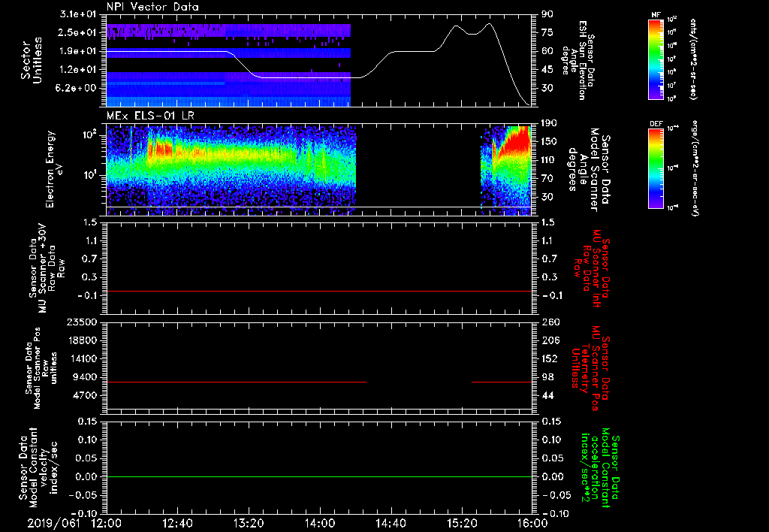Click the '90' sun elevation tick value
Viewport: 769px width, 532px height.
[x=547, y=14]
